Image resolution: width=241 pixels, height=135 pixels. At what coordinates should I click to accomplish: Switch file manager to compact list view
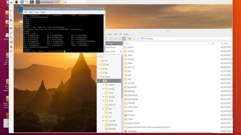click(x=119, y=39)
